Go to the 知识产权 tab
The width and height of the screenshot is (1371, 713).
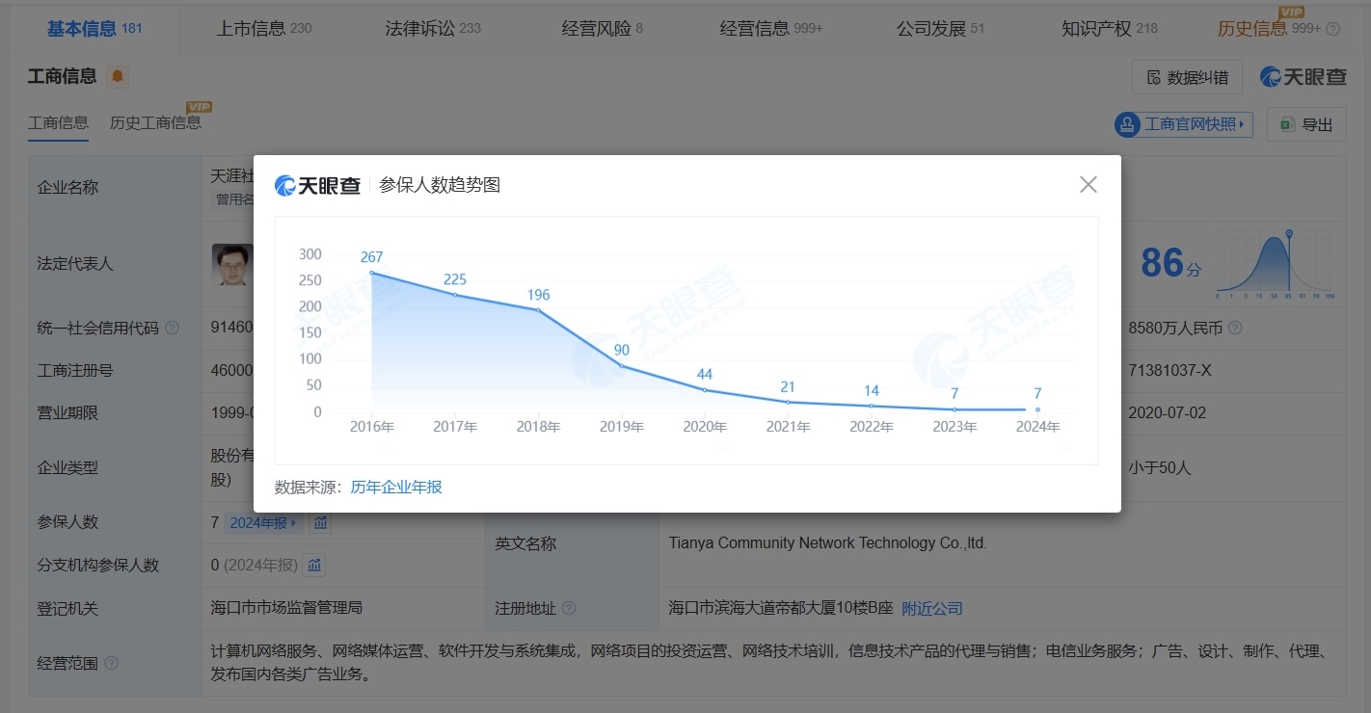click(x=1110, y=28)
